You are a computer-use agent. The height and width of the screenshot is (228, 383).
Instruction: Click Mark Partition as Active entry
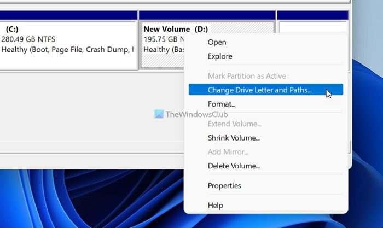point(266,76)
